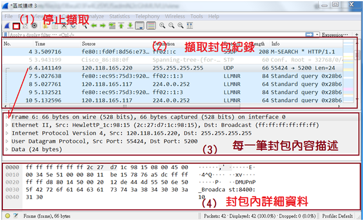364x221 pixels.
Task: Zoom out on the main window text
Action: pos(171,25)
